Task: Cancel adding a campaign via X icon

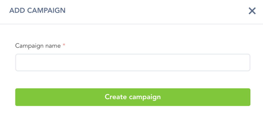Action: click(252, 11)
